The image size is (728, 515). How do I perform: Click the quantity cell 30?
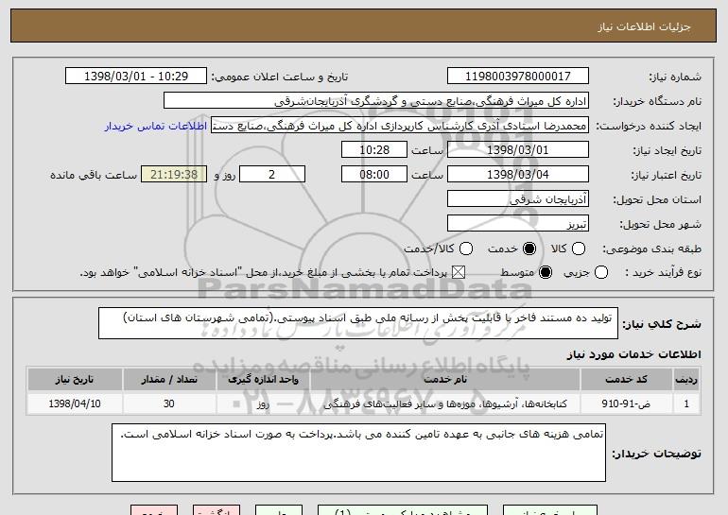coord(169,403)
